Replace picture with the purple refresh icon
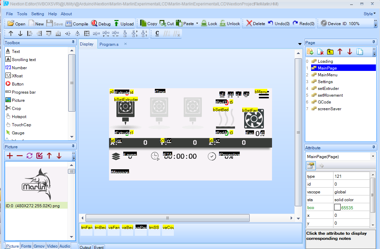This screenshot has height=249, width=380. tap(29, 156)
